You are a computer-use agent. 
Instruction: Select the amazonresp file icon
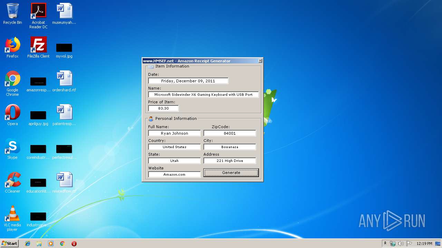[38, 84]
